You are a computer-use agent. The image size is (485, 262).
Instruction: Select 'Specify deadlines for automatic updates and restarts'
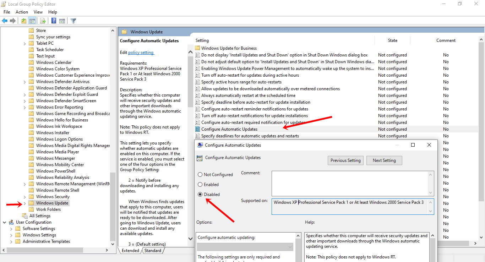250,136
